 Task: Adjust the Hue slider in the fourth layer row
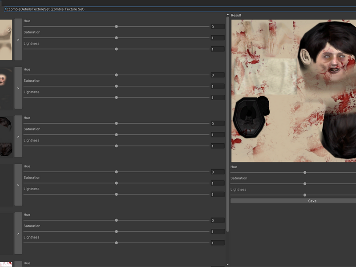pos(116,172)
